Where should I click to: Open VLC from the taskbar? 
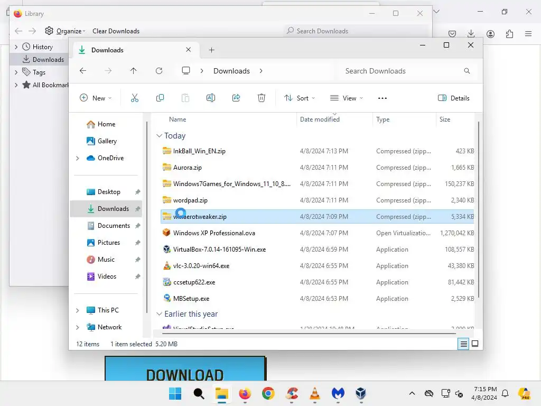tap(315, 393)
